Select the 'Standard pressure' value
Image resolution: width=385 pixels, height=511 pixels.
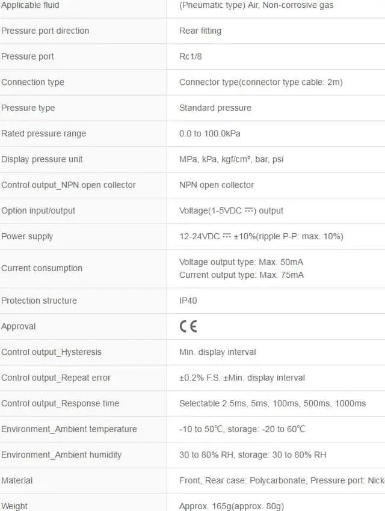click(215, 108)
